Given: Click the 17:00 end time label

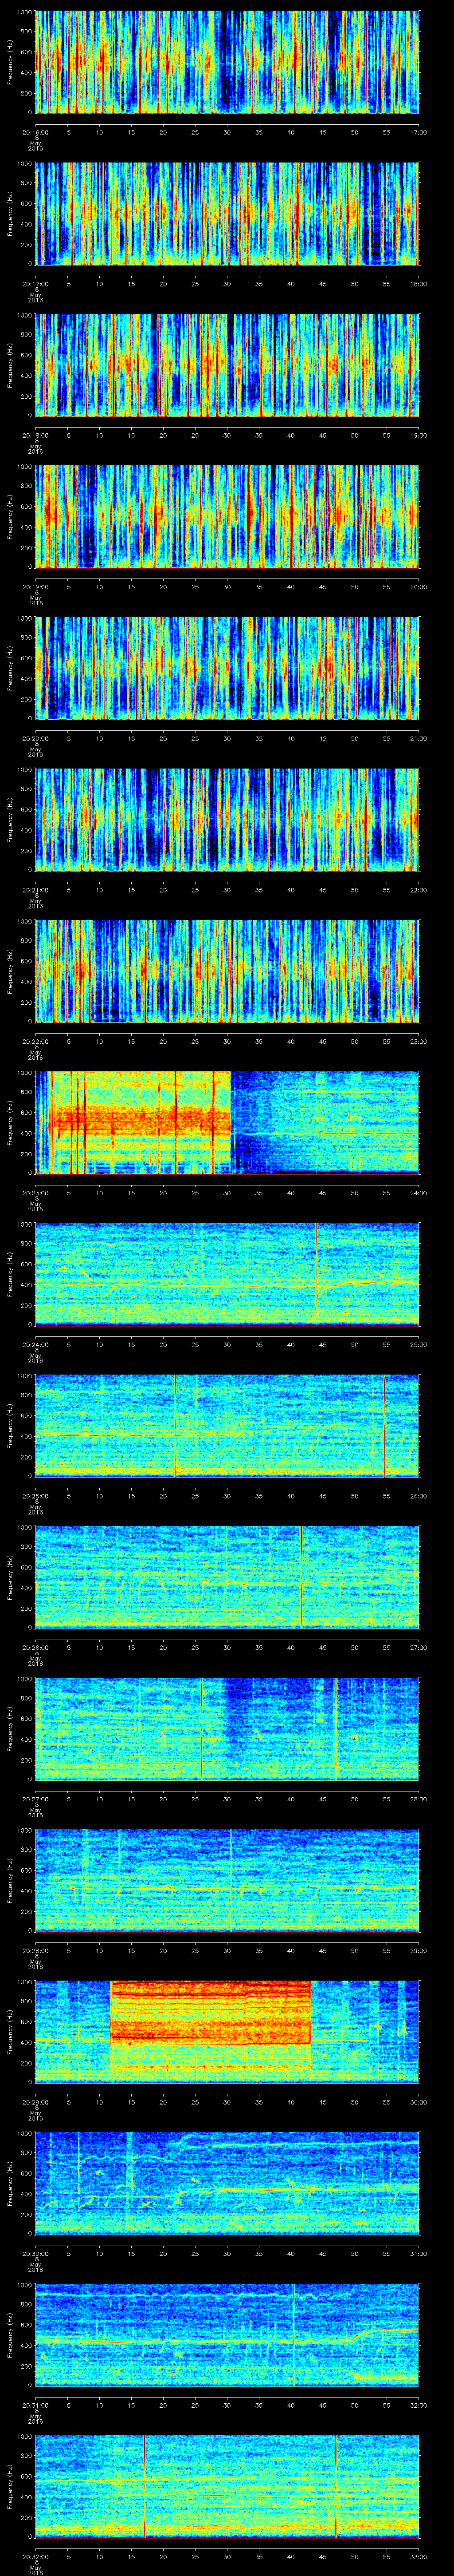Looking at the screenshot, I should (419, 132).
